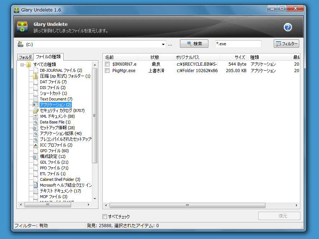The width and height of the screenshot is (319, 239).
Task: Click the 圧縮 (zip 形式) フォルダー icon
Action: pyautogui.click(x=36, y=76)
